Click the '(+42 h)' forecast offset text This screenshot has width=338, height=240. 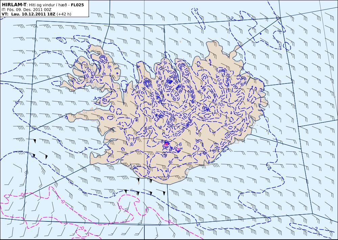[64, 14]
